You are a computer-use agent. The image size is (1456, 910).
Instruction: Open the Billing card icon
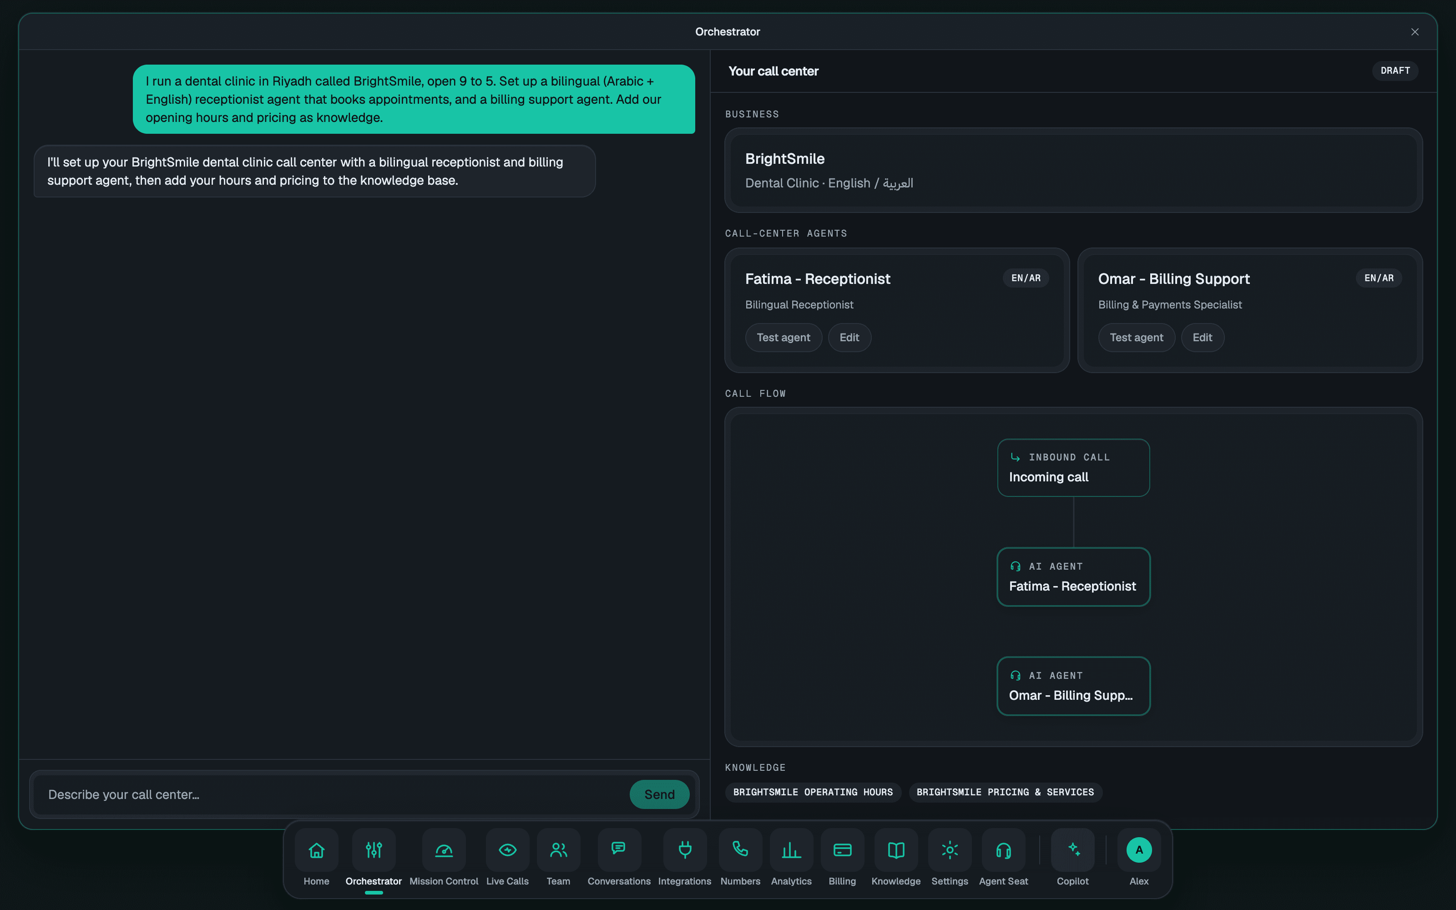pos(842,850)
